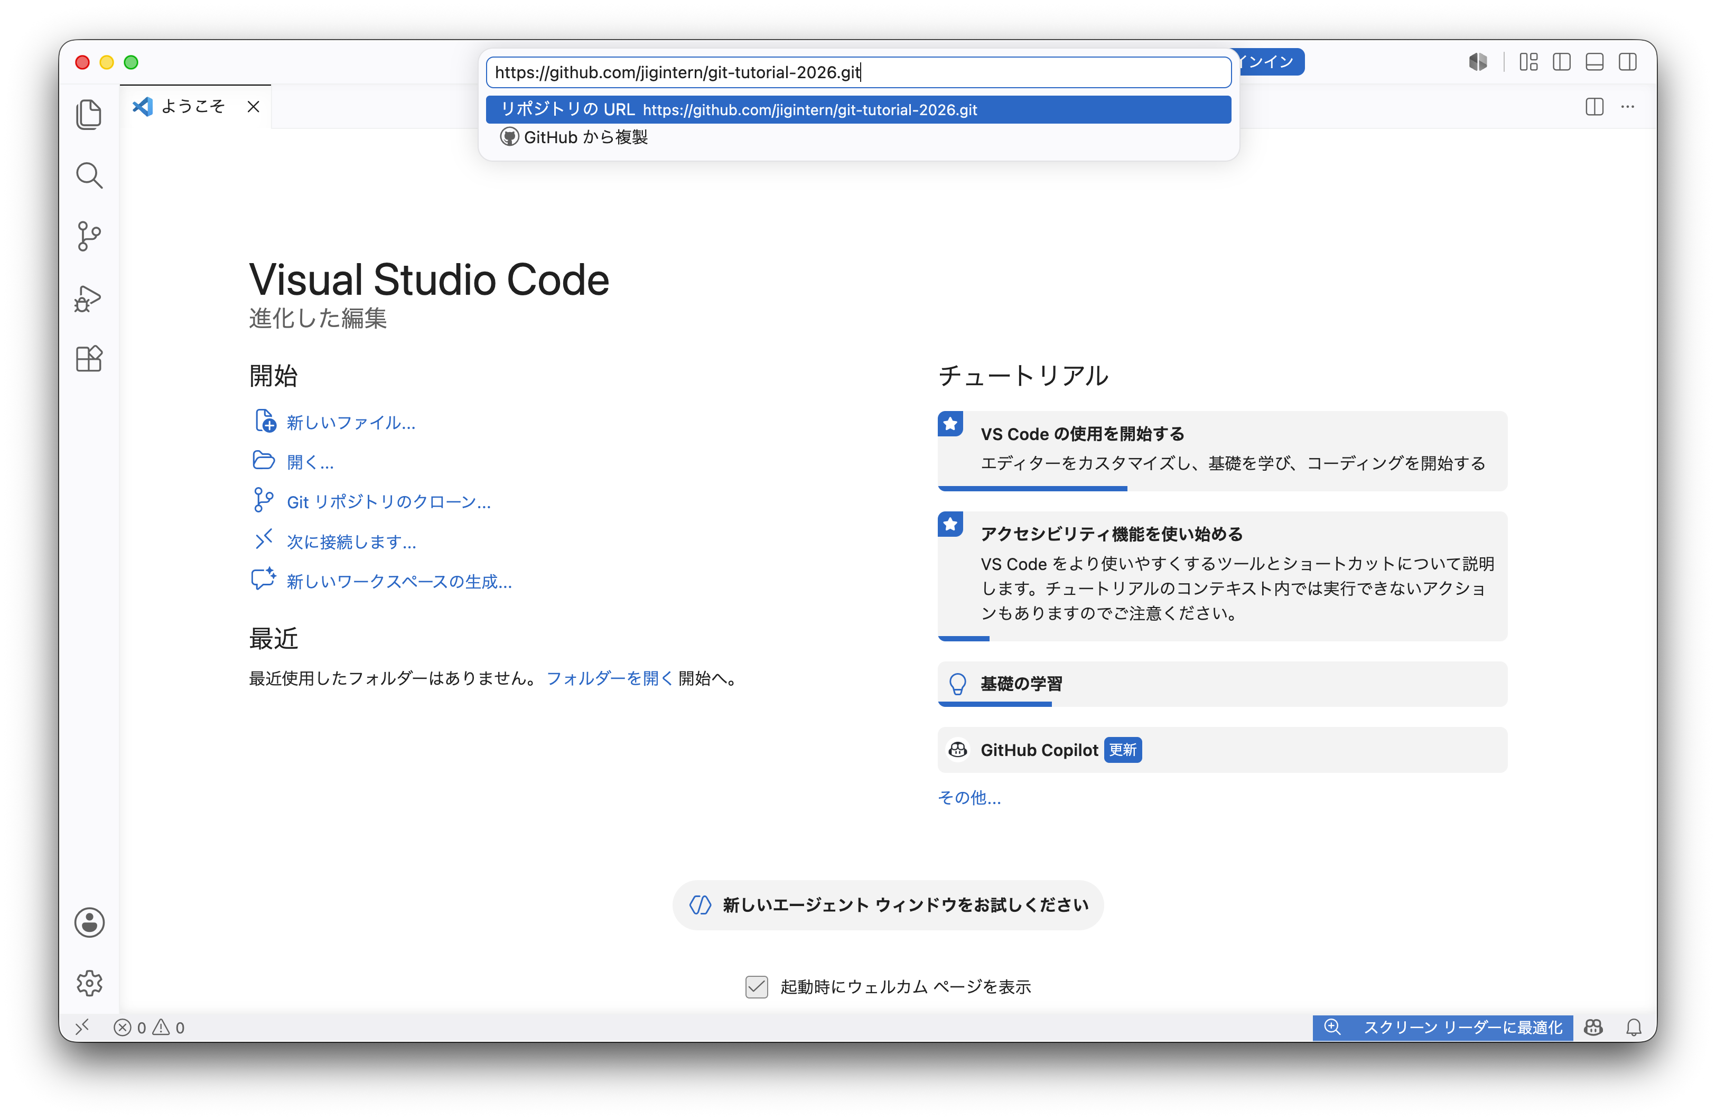Open the Extensions view

coord(89,358)
